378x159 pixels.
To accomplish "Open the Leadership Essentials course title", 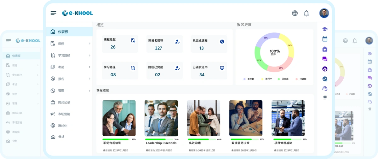I will [x=161, y=143].
